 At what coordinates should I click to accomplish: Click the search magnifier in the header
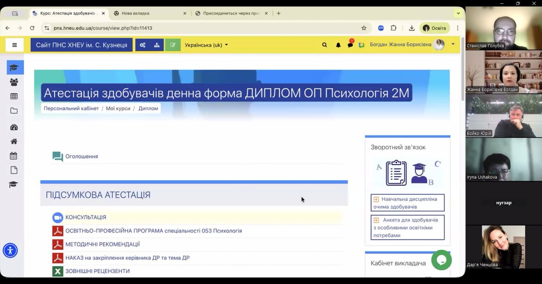(324, 45)
